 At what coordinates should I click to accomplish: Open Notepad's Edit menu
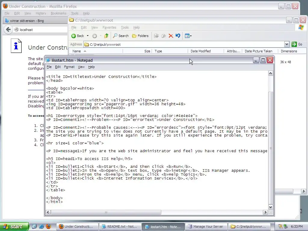click(58, 67)
